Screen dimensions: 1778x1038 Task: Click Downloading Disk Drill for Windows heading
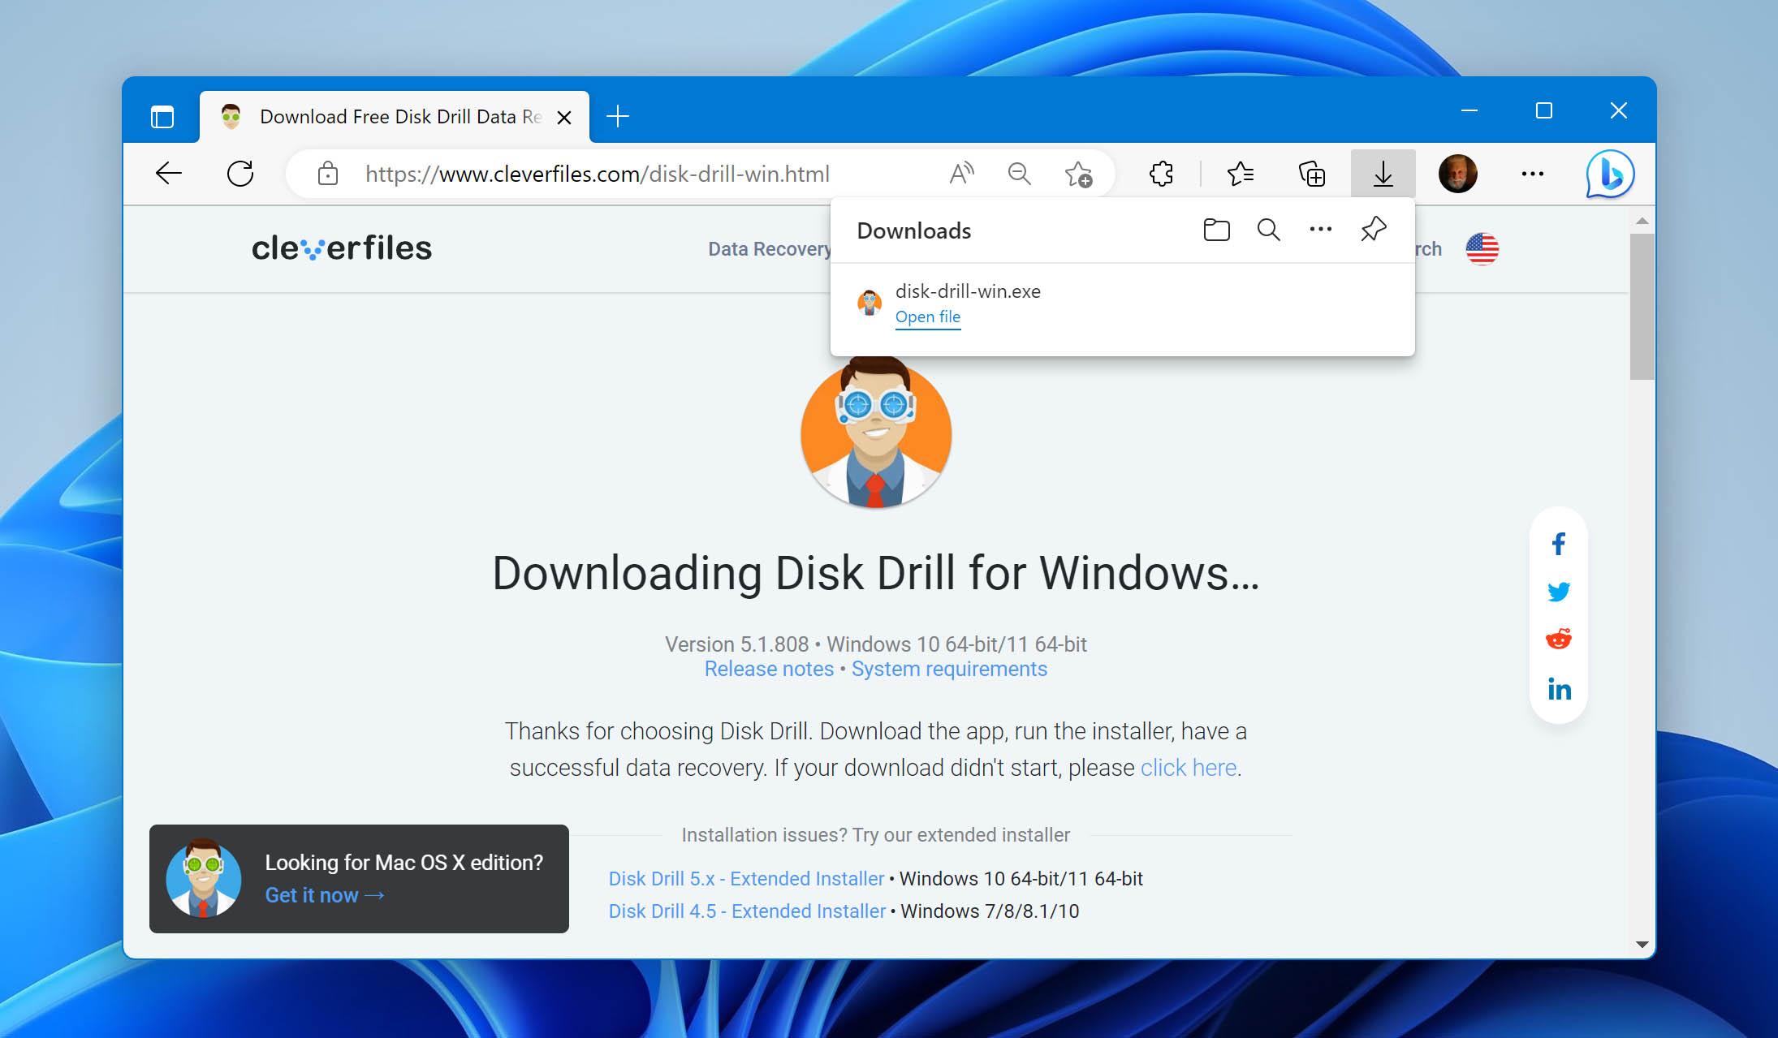pyautogui.click(x=876, y=573)
